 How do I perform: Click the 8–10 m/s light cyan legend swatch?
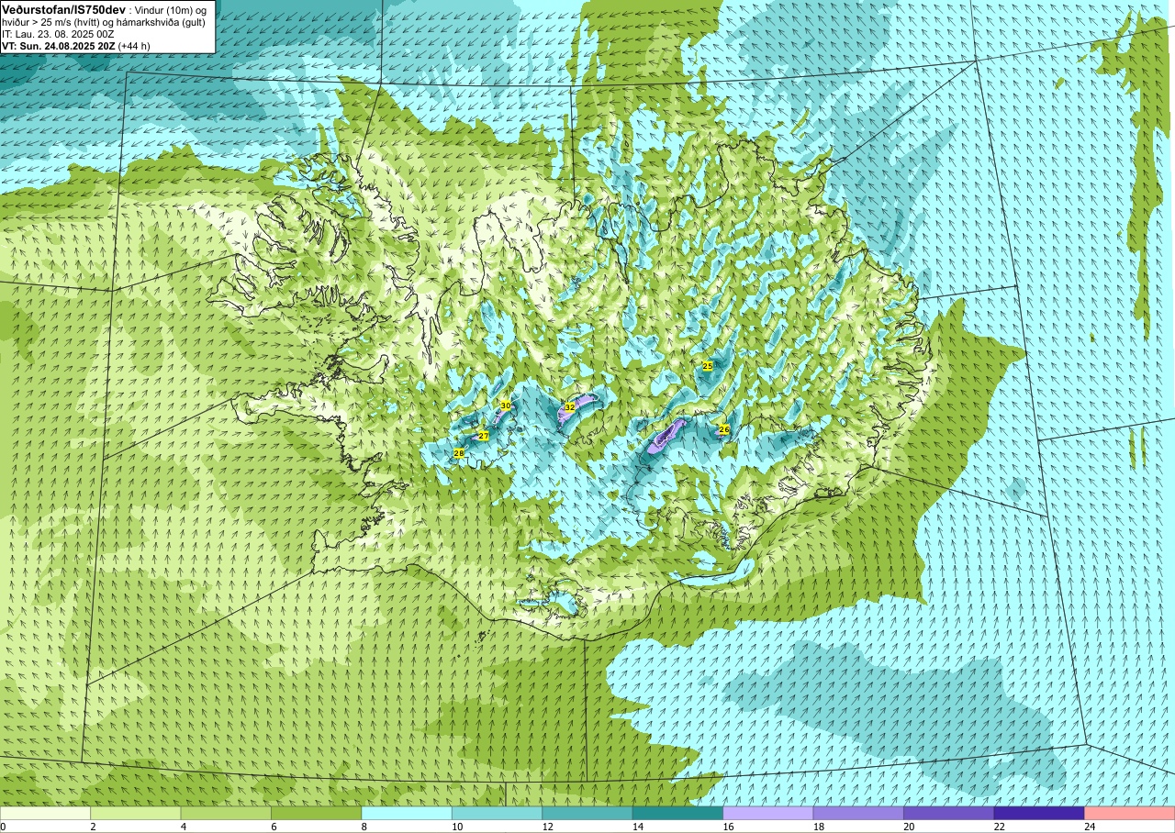point(407,813)
